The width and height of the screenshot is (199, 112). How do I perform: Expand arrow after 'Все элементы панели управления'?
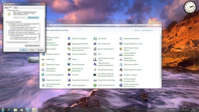[86, 25]
